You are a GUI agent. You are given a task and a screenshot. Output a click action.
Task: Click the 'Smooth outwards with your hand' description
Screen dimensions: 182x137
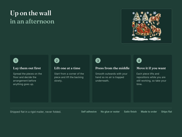111,77
